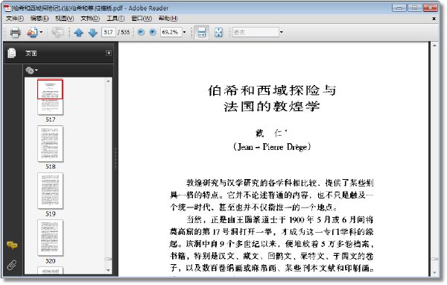Click the author name Jean-Pierre Drège
This screenshot has width=447, height=285.
tap(272, 147)
